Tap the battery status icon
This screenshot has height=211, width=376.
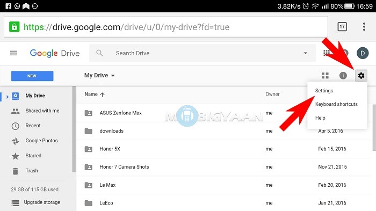(349, 6)
